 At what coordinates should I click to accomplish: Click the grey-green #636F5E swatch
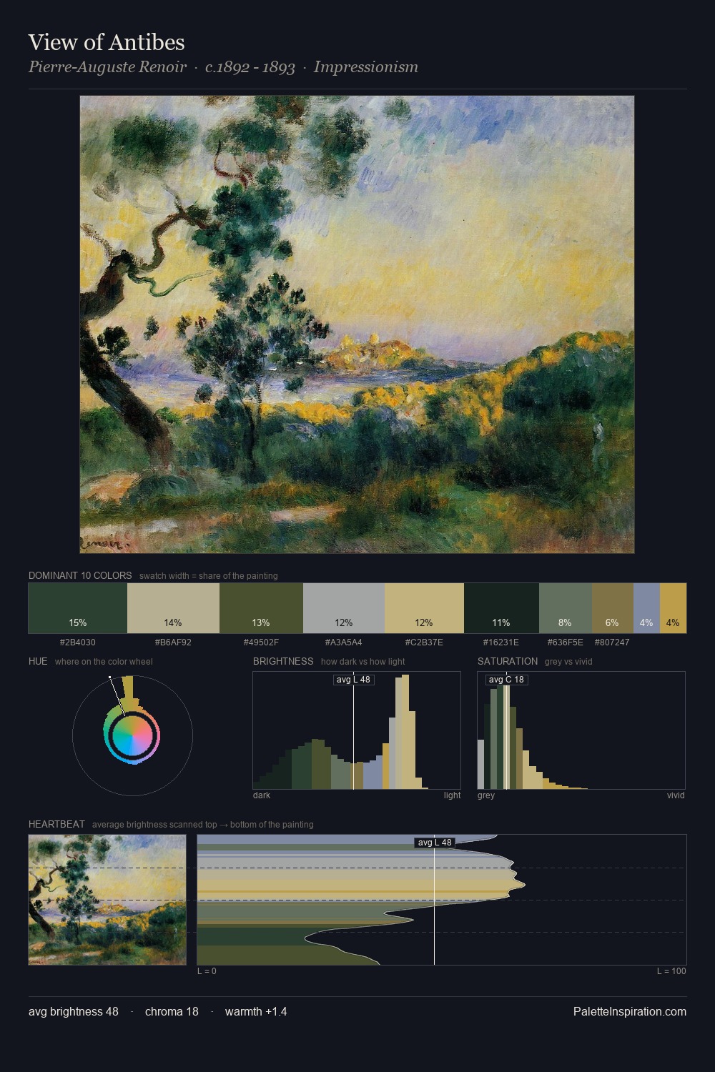565,608
